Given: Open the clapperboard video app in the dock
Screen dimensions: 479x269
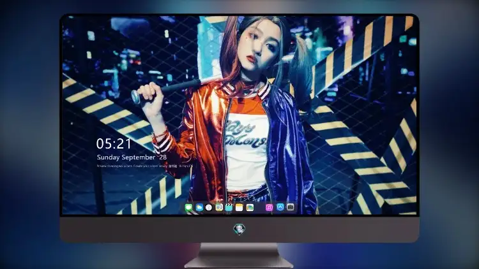Looking at the screenshot, I should [x=229, y=207].
